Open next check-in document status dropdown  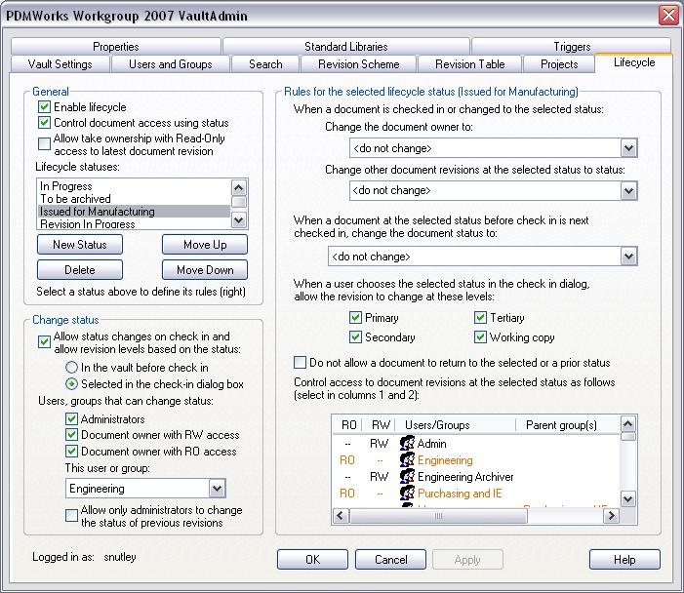[628, 257]
